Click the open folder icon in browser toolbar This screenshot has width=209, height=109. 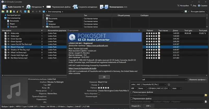coord(3,12)
